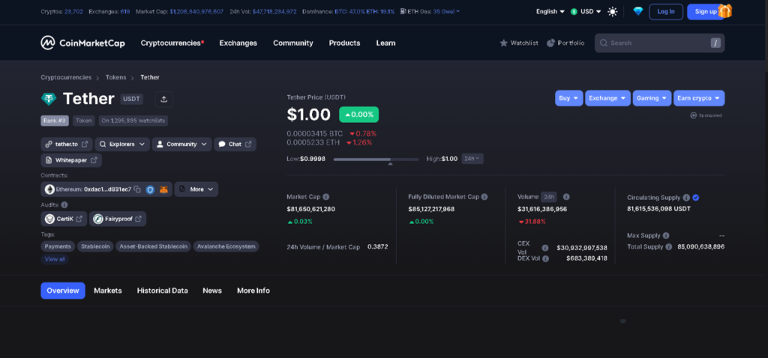Toggle light mode sun icon
Screen dimensions: 768x358
[x=612, y=12]
